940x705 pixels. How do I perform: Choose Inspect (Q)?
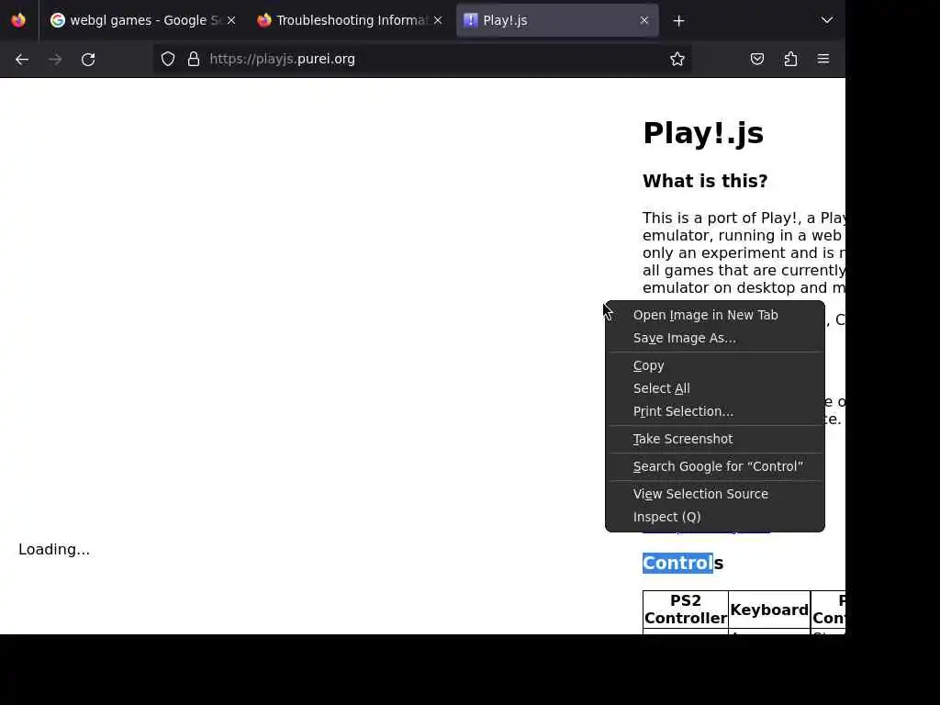[x=714, y=517]
